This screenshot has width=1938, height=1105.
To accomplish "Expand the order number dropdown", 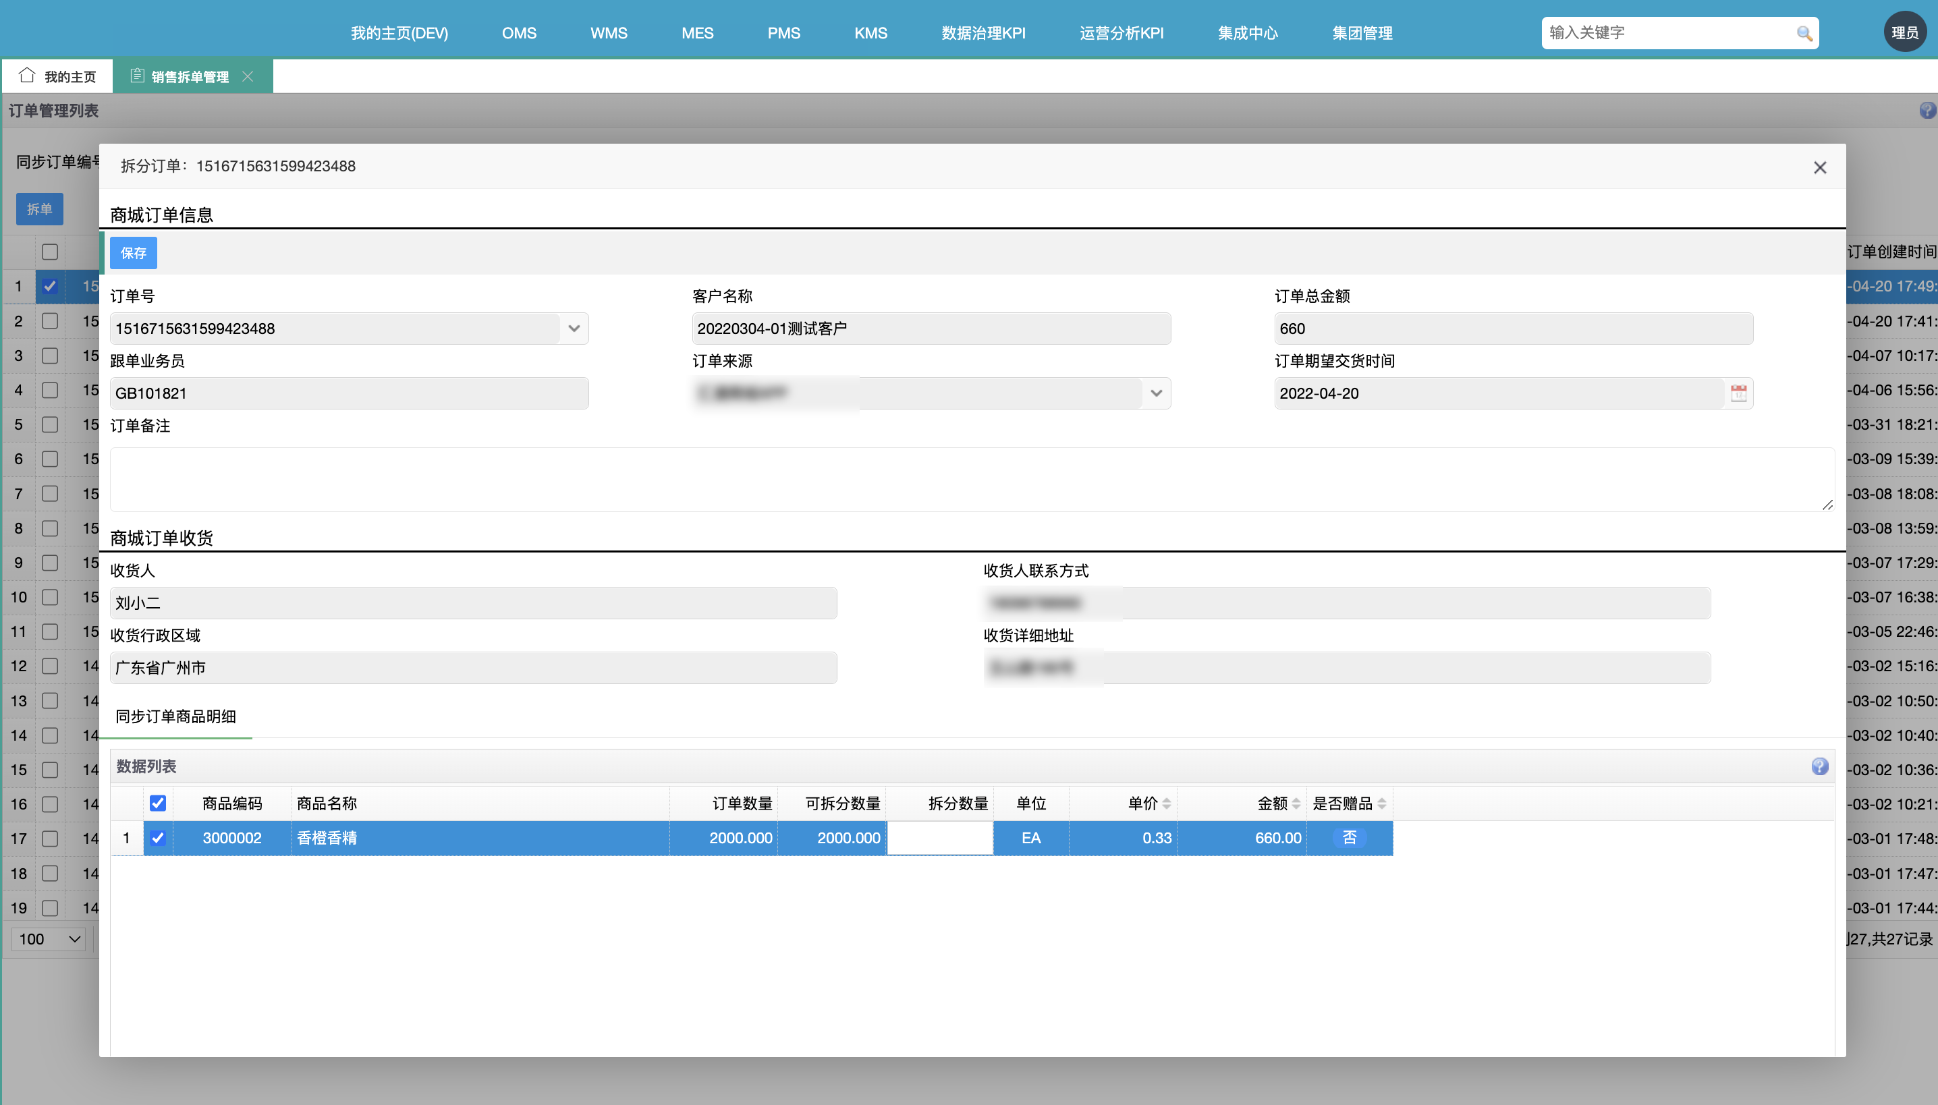I will click(574, 329).
